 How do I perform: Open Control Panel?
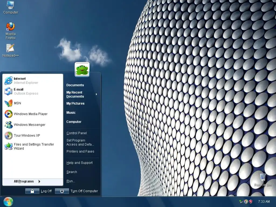[x=77, y=133]
